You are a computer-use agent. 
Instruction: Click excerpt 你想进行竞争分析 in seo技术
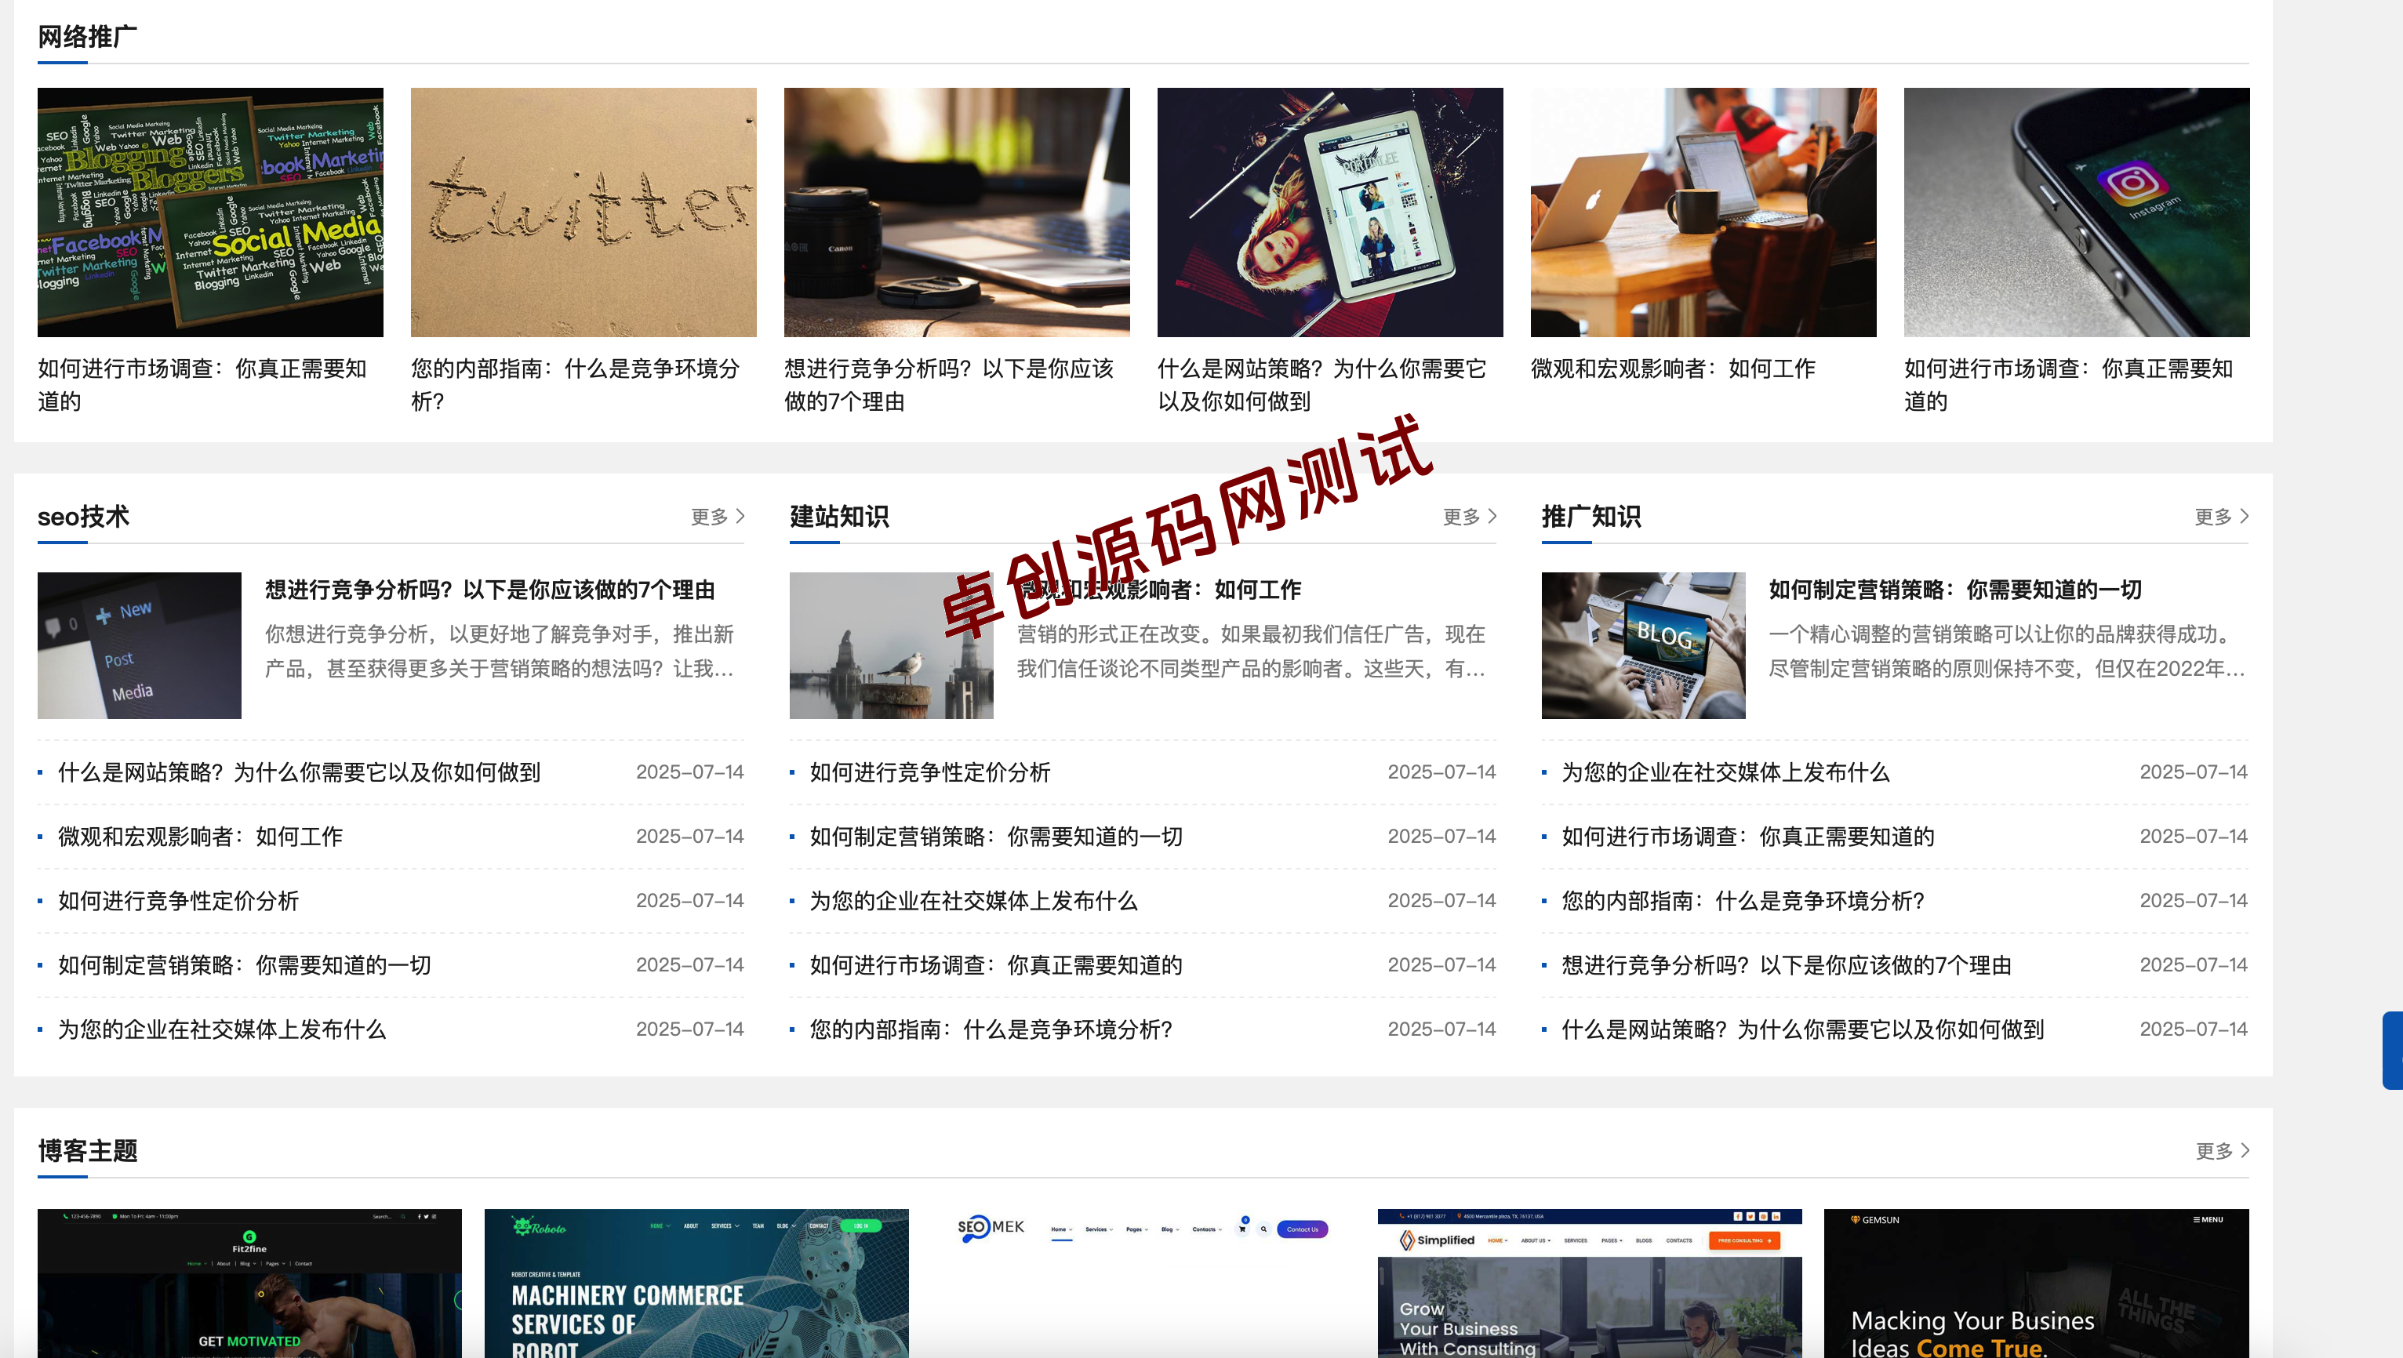tap(500, 652)
